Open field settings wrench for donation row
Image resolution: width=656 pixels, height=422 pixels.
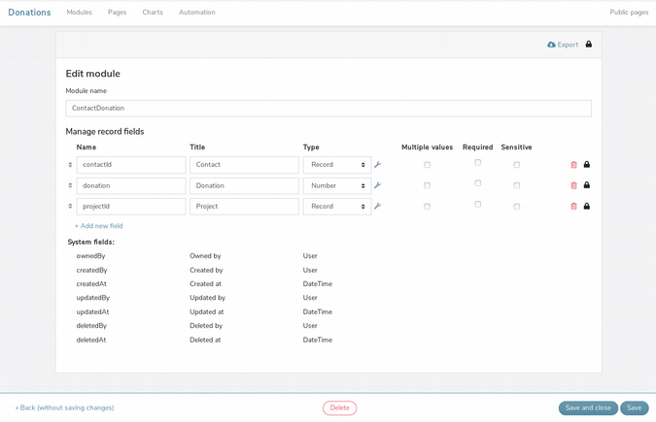(x=377, y=185)
